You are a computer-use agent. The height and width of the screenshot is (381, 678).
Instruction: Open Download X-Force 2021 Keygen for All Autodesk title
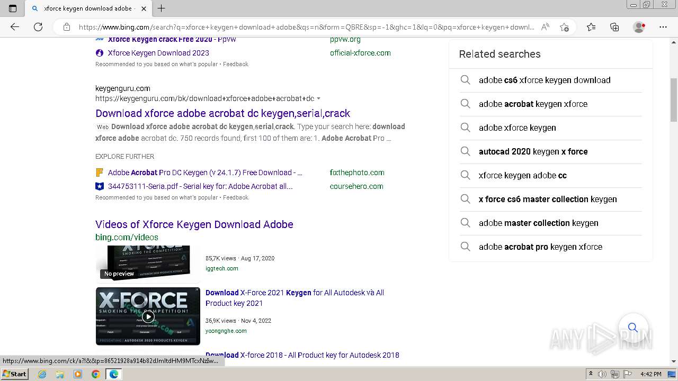[295, 298]
